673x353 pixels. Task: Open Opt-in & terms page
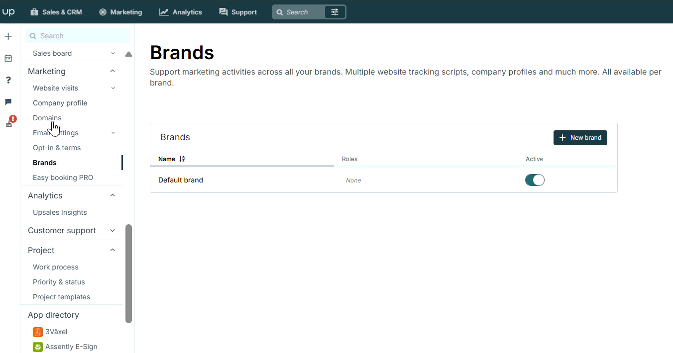pos(57,148)
